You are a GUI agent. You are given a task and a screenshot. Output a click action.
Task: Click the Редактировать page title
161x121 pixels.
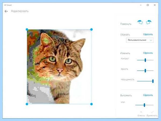point(20,11)
